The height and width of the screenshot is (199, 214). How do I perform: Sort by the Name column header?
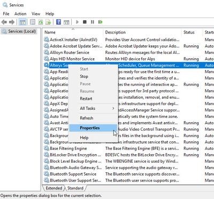pyautogui.click(x=73, y=32)
